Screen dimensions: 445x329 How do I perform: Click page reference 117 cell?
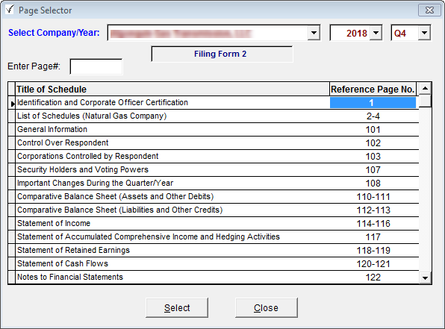pyautogui.click(x=373, y=236)
